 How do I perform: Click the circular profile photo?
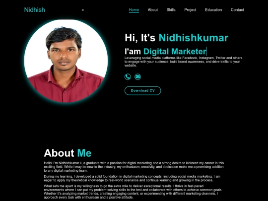[x=66, y=61]
